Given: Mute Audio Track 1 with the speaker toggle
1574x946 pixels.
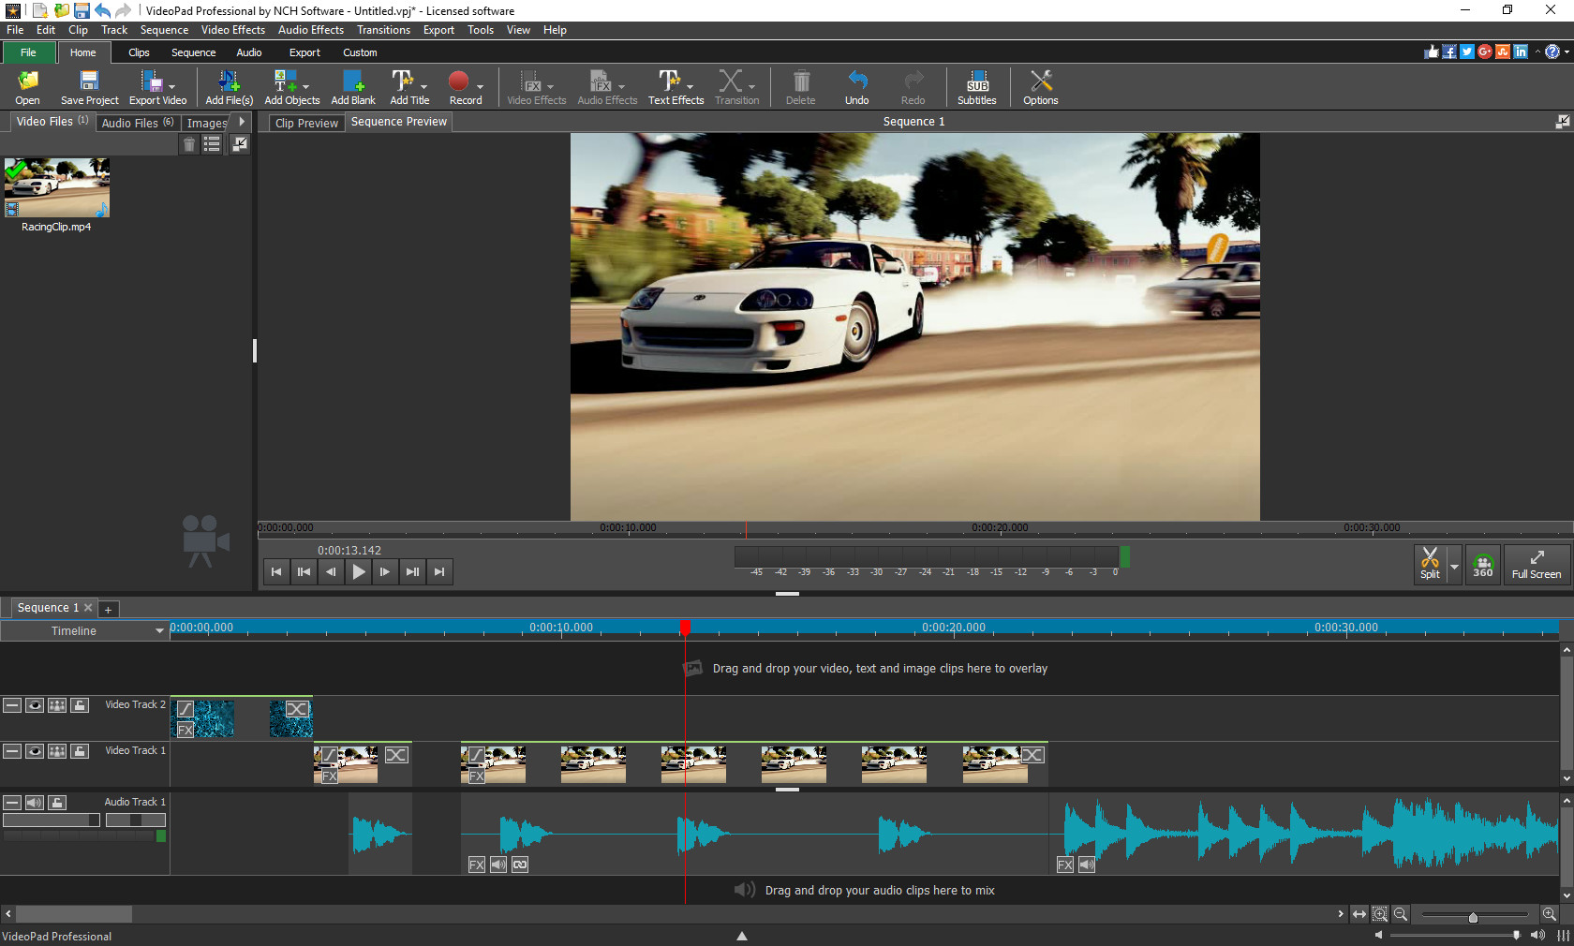Looking at the screenshot, I should pyautogui.click(x=34, y=802).
